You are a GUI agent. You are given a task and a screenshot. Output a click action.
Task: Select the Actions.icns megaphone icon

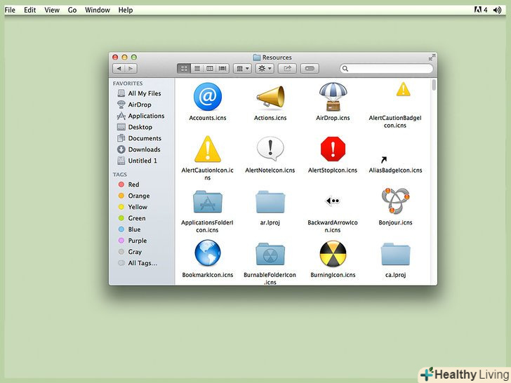(x=270, y=97)
